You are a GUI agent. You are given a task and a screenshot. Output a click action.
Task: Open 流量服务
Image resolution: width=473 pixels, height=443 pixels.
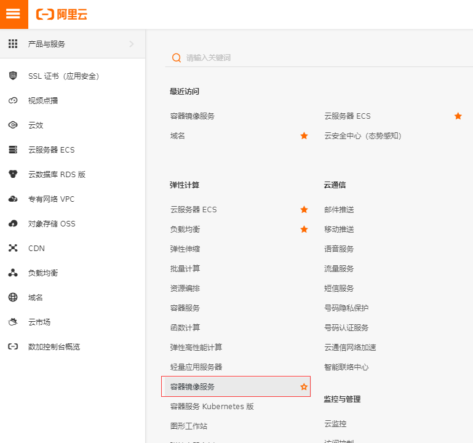339,269
